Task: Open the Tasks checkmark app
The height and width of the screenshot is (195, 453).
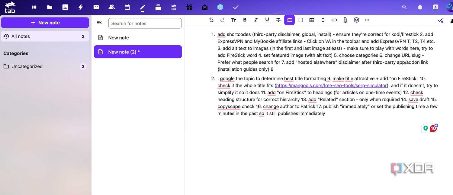Action: coord(236,7)
